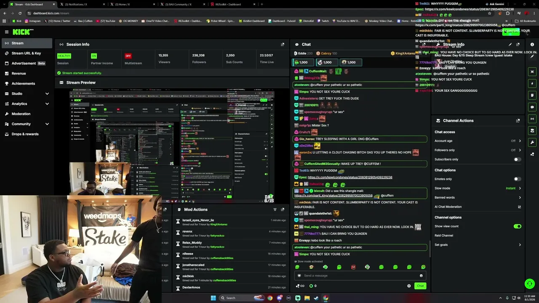Viewport: 539px width, 303px height.
Task: Open the Mod Actions filter icon
Action: 275,210
